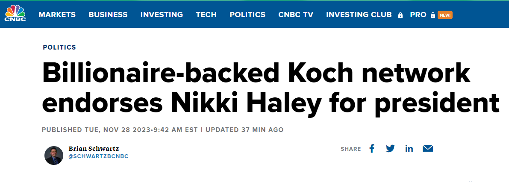Go to the Investing section
This screenshot has width=509, height=182.
[x=162, y=15]
